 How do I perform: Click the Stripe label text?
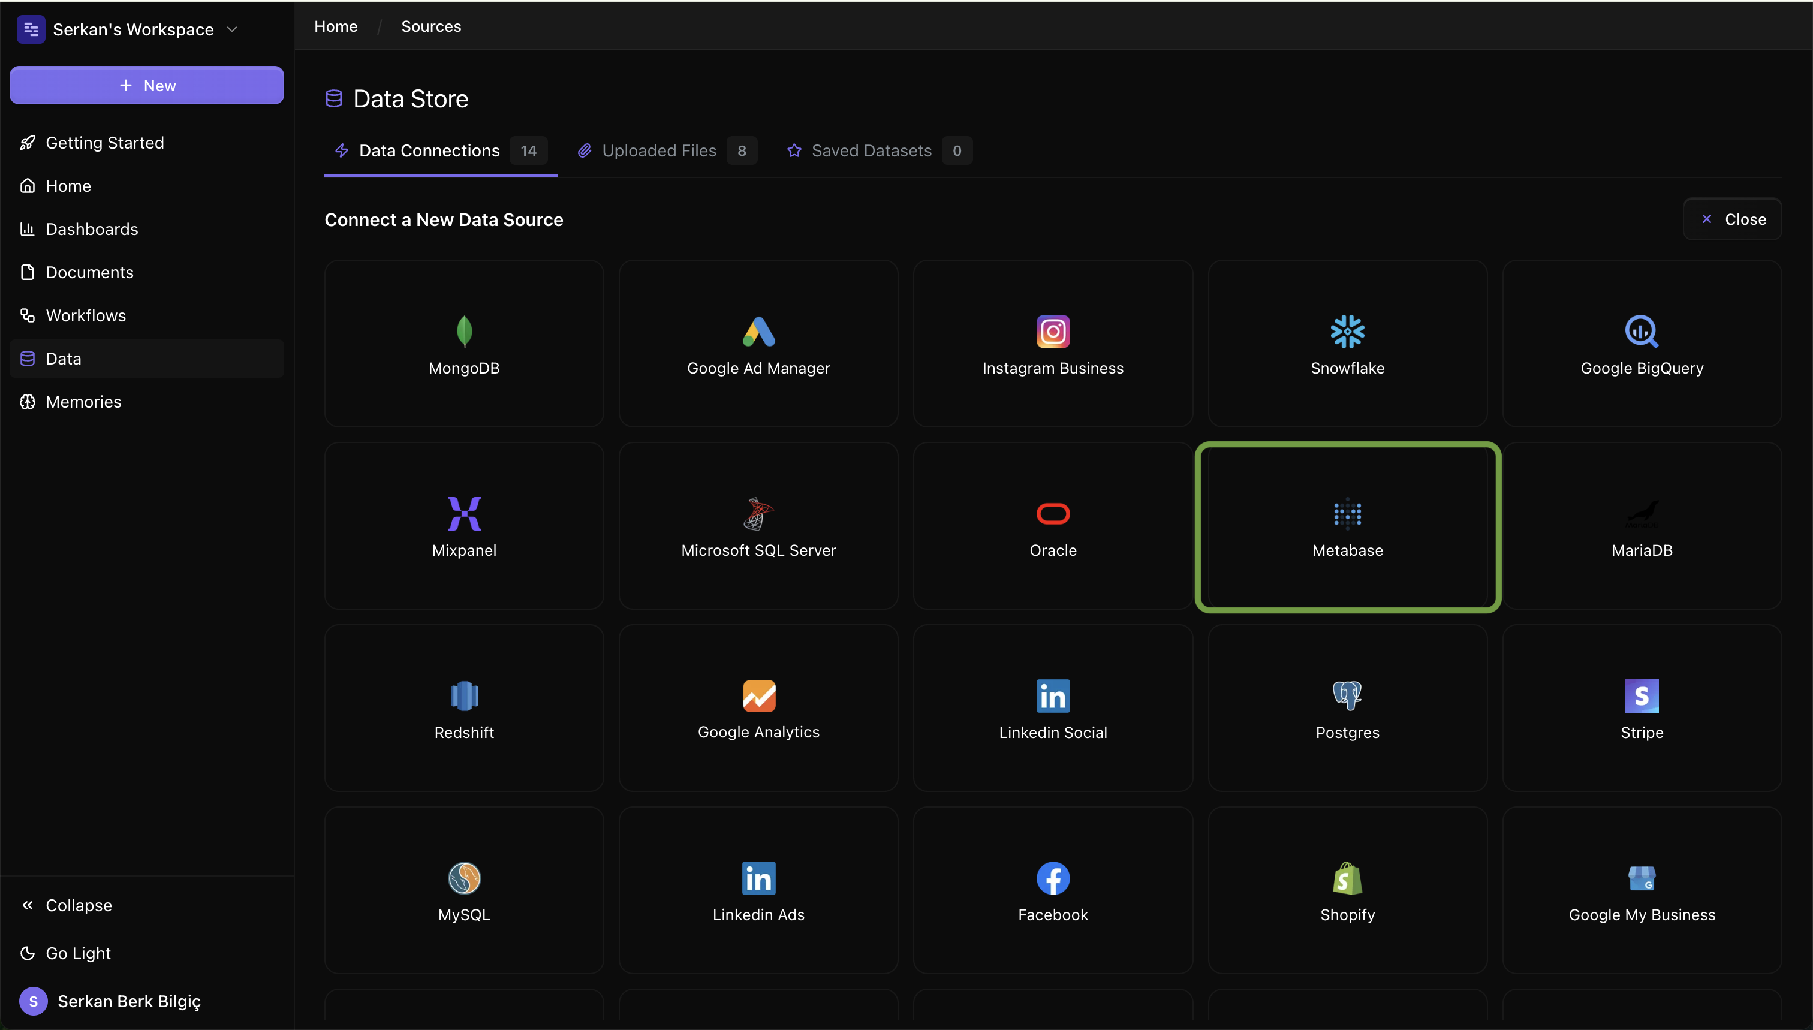coord(1641,733)
